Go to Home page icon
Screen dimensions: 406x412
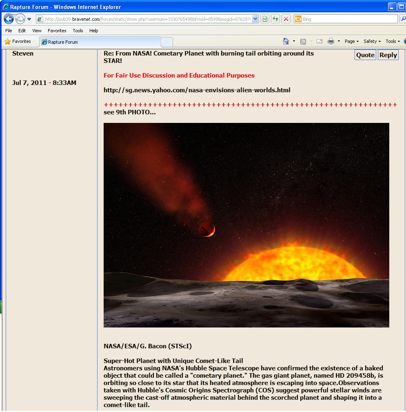(x=286, y=41)
